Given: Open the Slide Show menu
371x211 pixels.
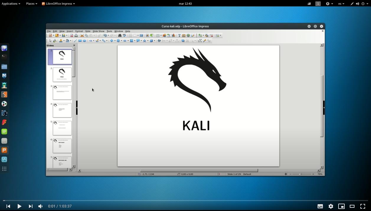Looking at the screenshot, I should pos(98,31).
